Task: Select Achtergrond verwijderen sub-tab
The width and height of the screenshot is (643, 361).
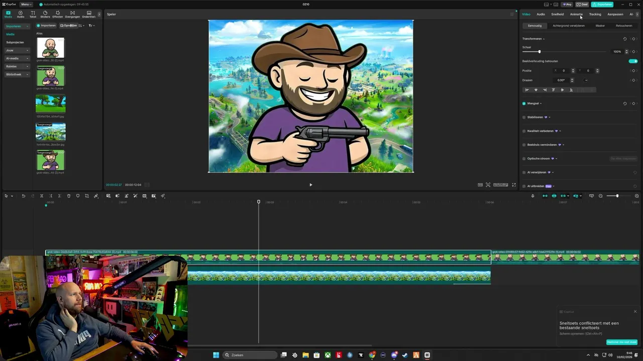Action: (569, 26)
